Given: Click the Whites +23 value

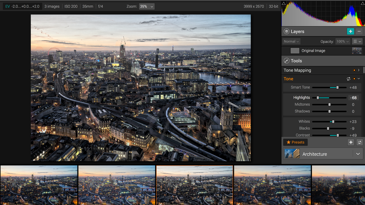Looking at the screenshot, I should click(353, 122).
